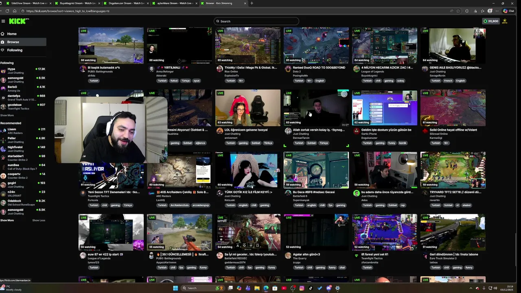Open dantefps channel in sidebar
This screenshot has height=293, width=521.
pos(23,98)
